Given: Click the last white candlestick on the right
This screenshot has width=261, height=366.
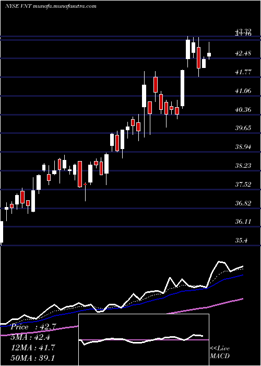Looking at the screenshot, I should coord(209,54).
